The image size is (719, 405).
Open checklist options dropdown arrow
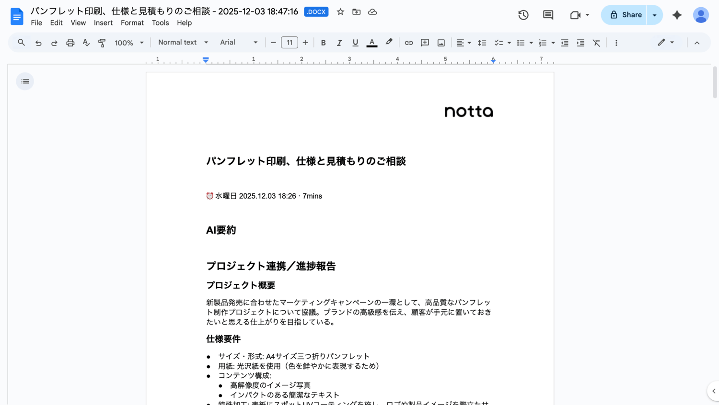(x=509, y=43)
